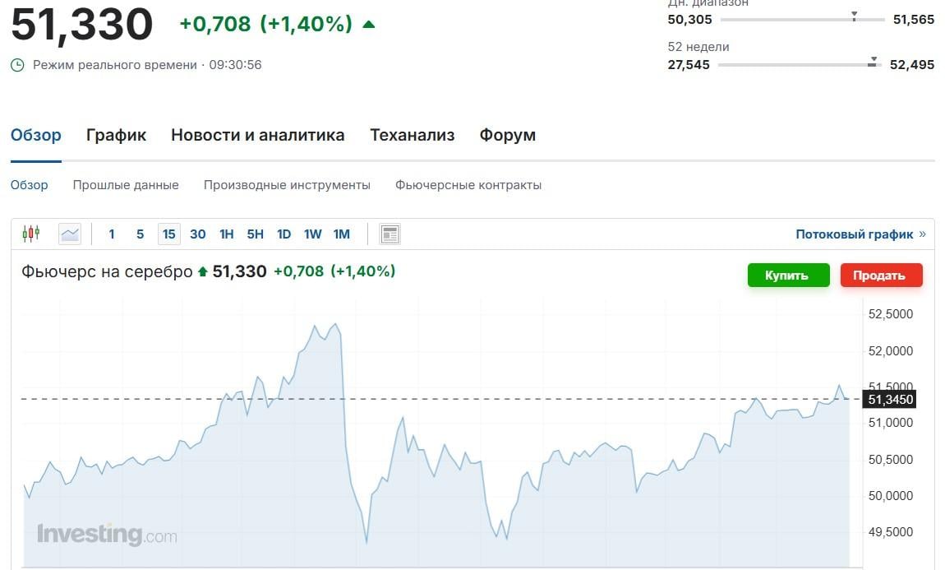Switch to candlestick chart type

point(30,234)
